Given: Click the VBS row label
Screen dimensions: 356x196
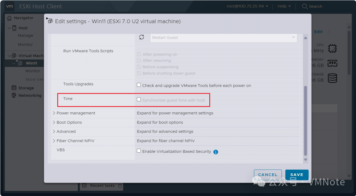Looking at the screenshot, I should pyautogui.click(x=61, y=150).
